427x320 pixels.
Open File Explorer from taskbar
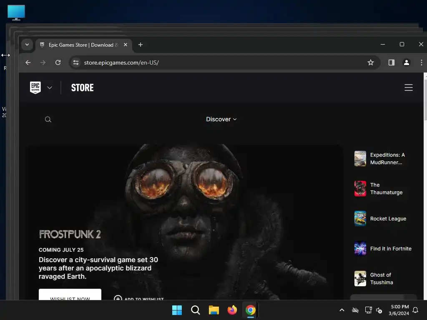(x=214, y=310)
